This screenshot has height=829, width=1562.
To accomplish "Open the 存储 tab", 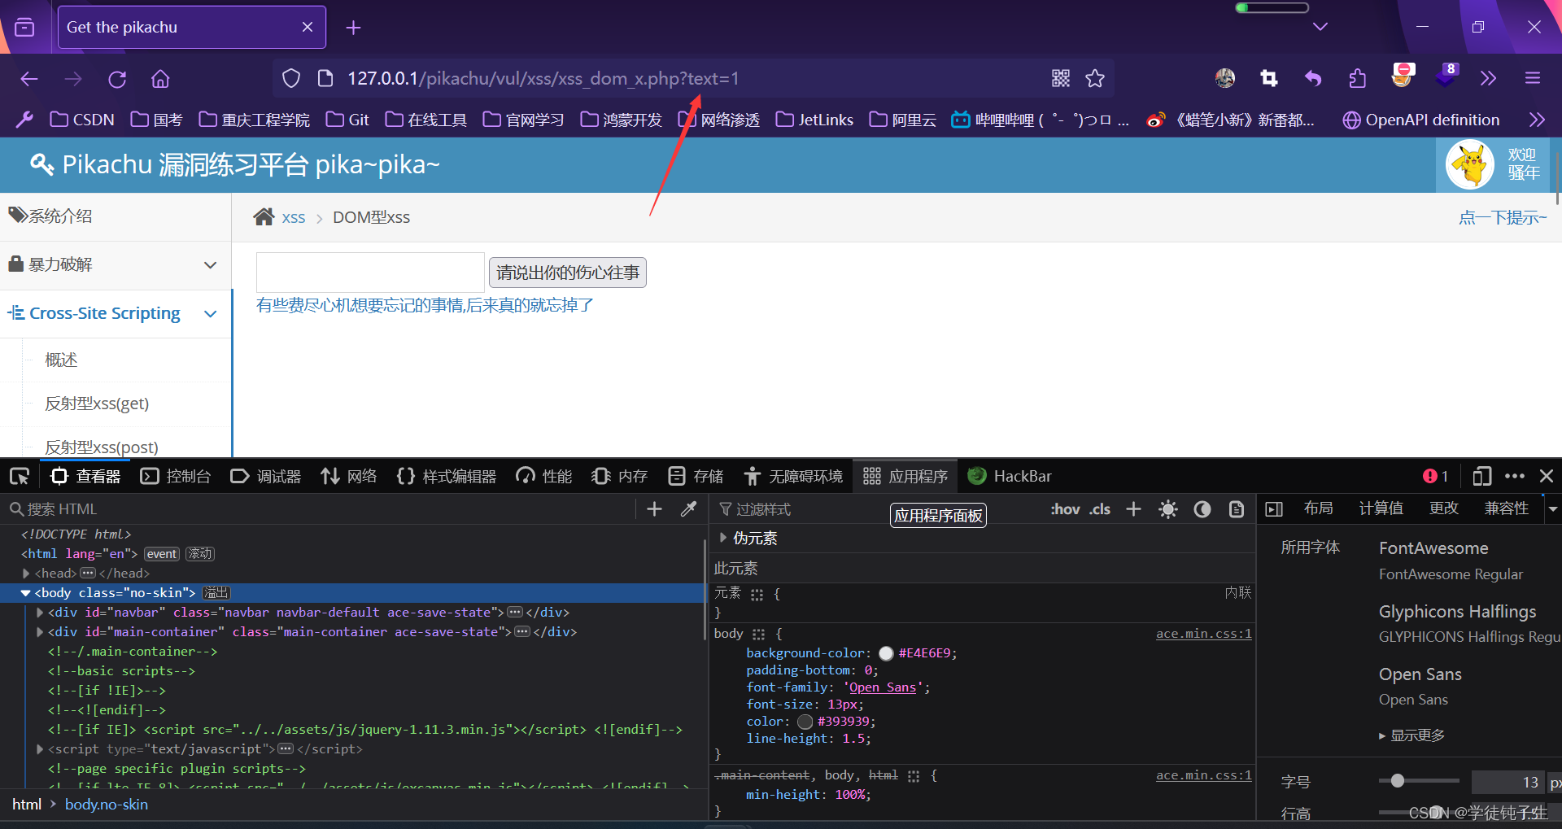I will [696, 476].
